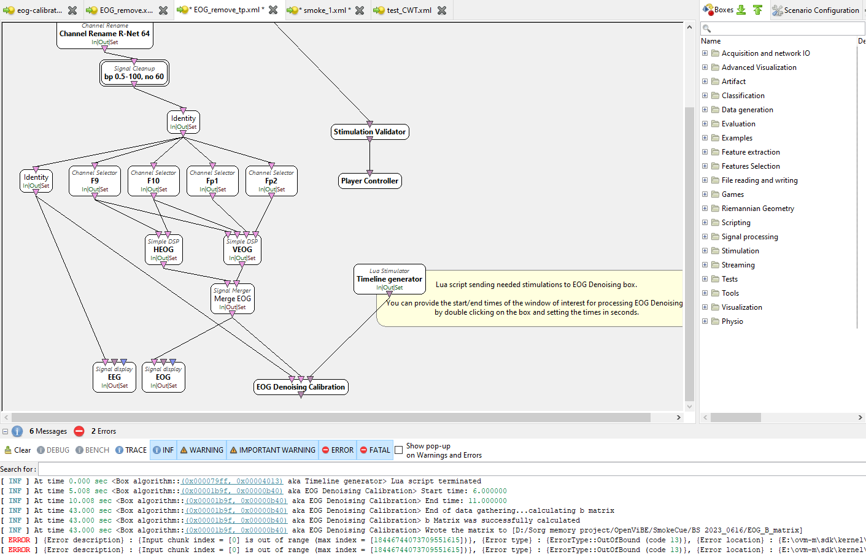The width and height of the screenshot is (866, 557).
Task: Close the EOG_remove.x... tab
Action: pos(163,10)
